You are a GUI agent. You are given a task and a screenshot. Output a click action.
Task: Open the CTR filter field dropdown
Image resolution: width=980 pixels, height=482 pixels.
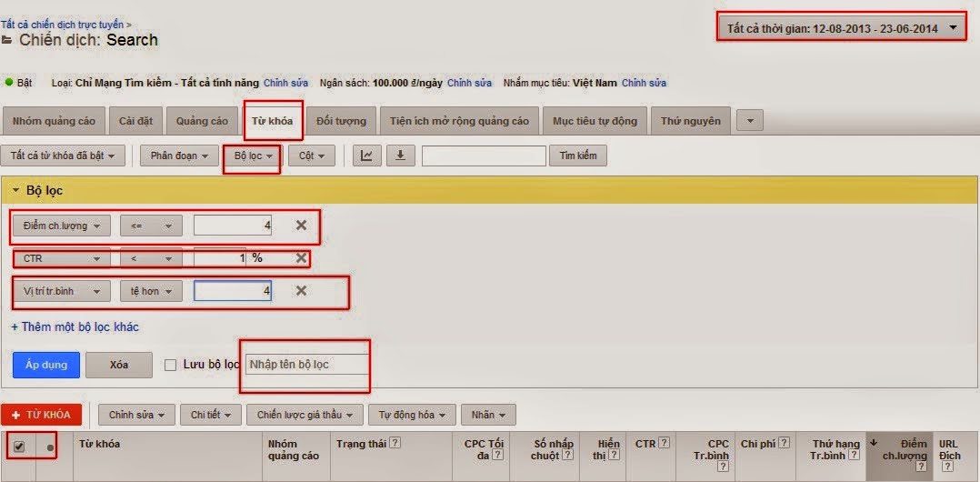pyautogui.click(x=61, y=258)
